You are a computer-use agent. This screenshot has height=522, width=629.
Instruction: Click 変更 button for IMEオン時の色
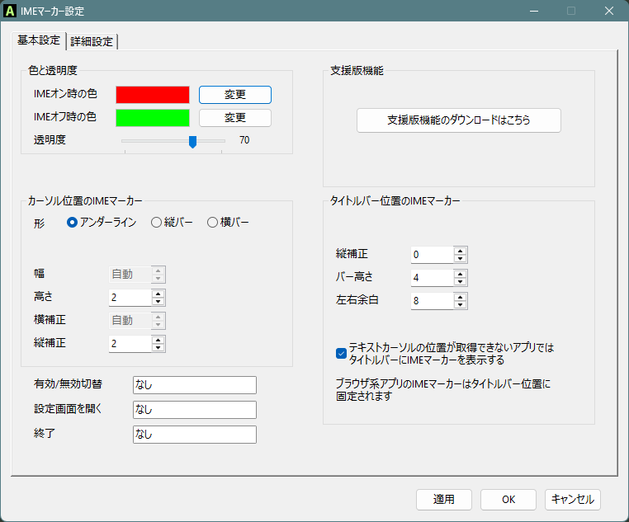[235, 95]
